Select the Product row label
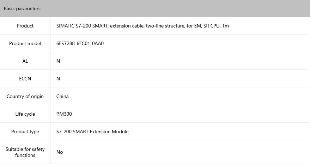Image resolution: width=311 pixels, height=165 pixels. 25,26
